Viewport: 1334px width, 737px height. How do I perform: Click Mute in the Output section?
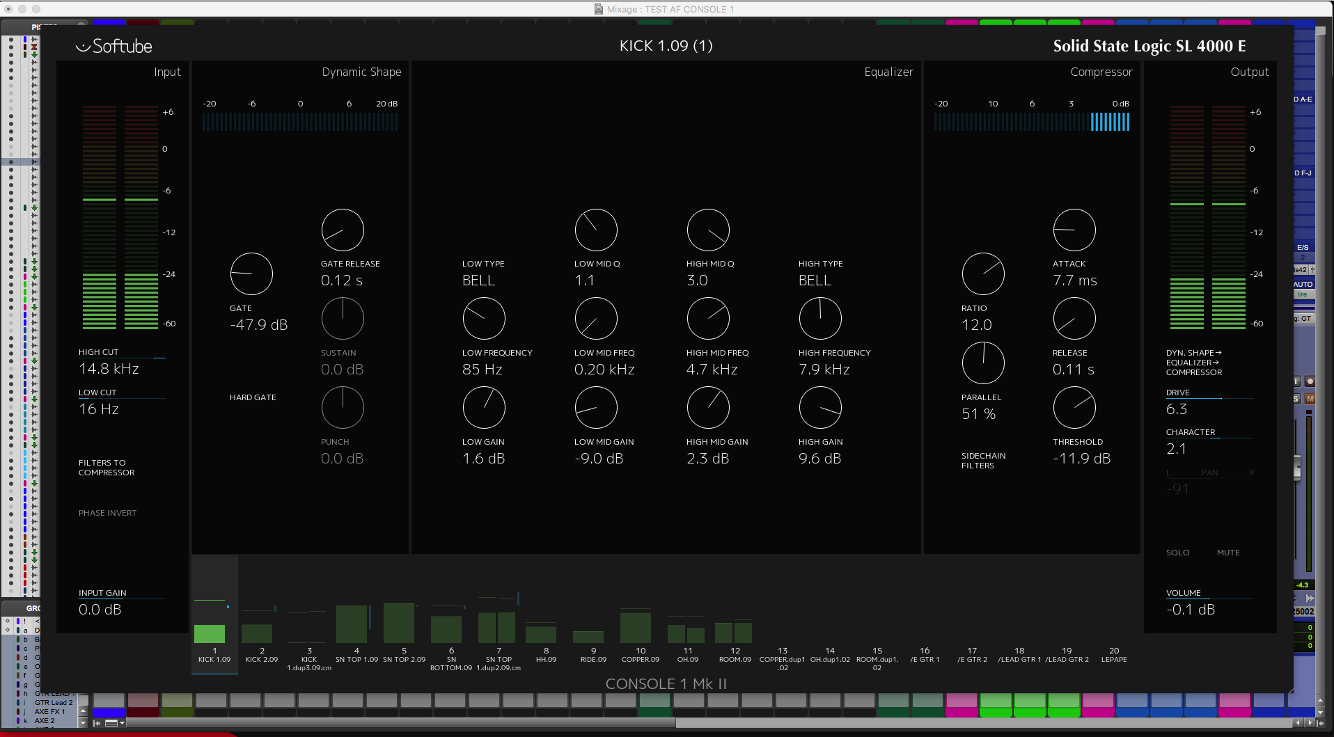point(1227,552)
